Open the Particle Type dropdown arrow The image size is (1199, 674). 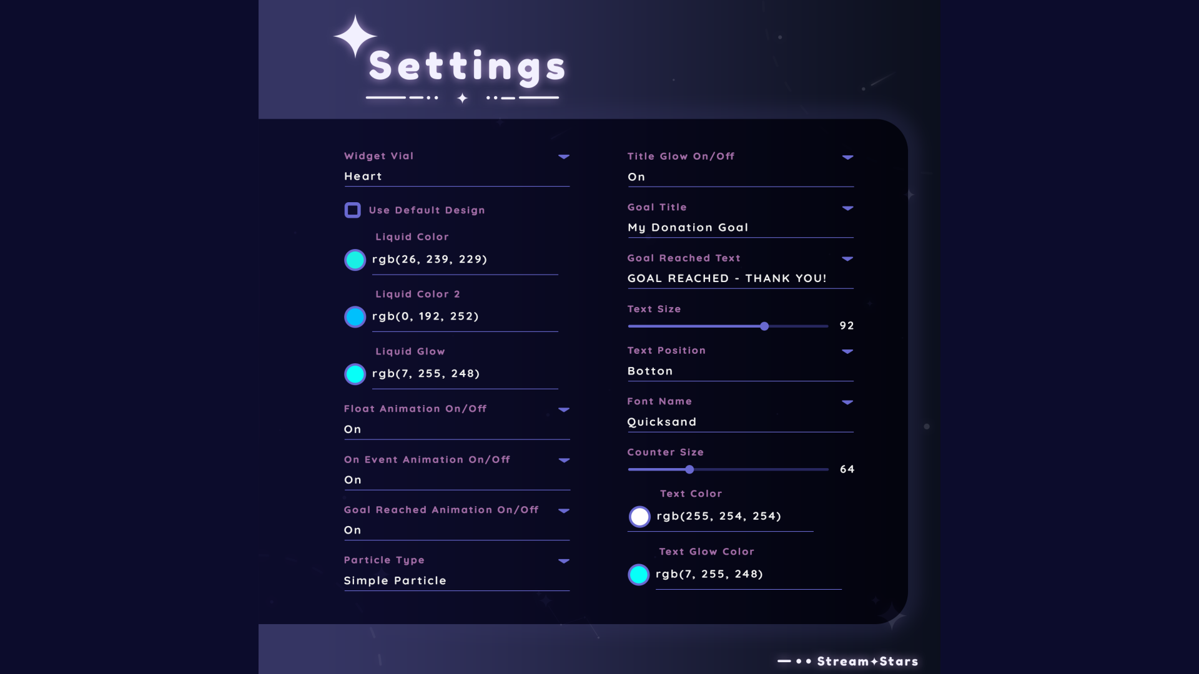pyautogui.click(x=564, y=561)
